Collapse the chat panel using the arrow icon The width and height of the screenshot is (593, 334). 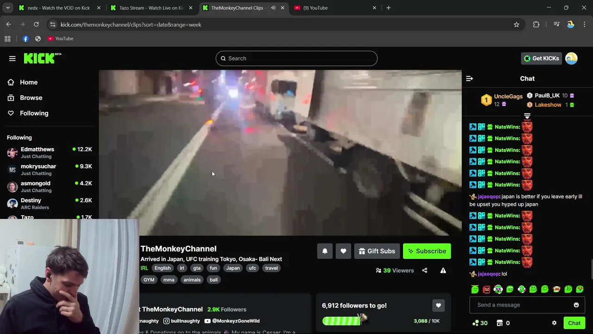tap(469, 78)
